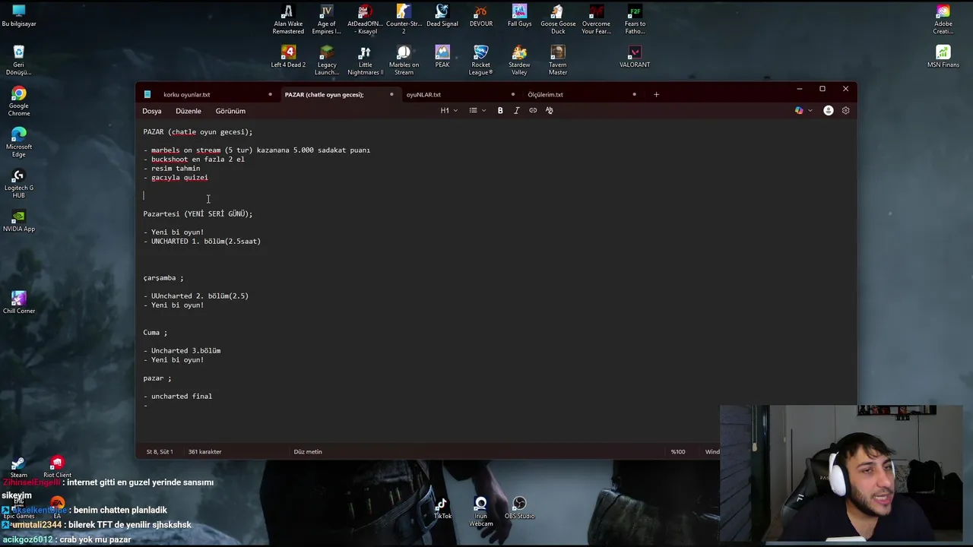The width and height of the screenshot is (973, 547).
Task: Toggle bold formatting in Notepad
Action: 500,111
